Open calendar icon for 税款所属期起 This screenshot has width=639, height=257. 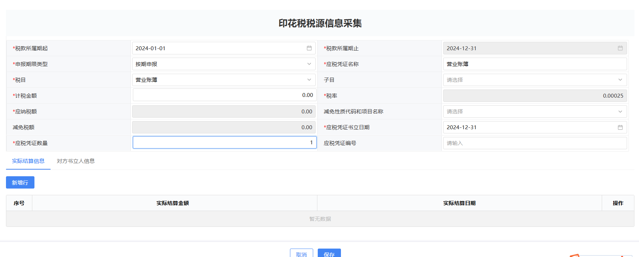point(309,48)
